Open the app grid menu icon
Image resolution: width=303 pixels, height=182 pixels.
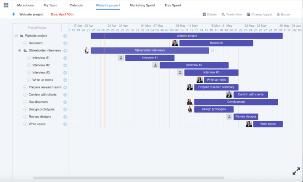click(x=6, y=5)
